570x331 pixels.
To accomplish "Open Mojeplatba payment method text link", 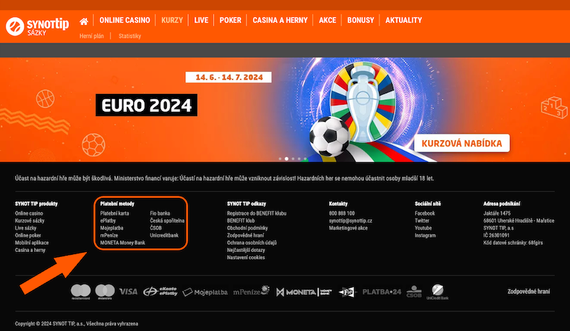I will click(112, 228).
